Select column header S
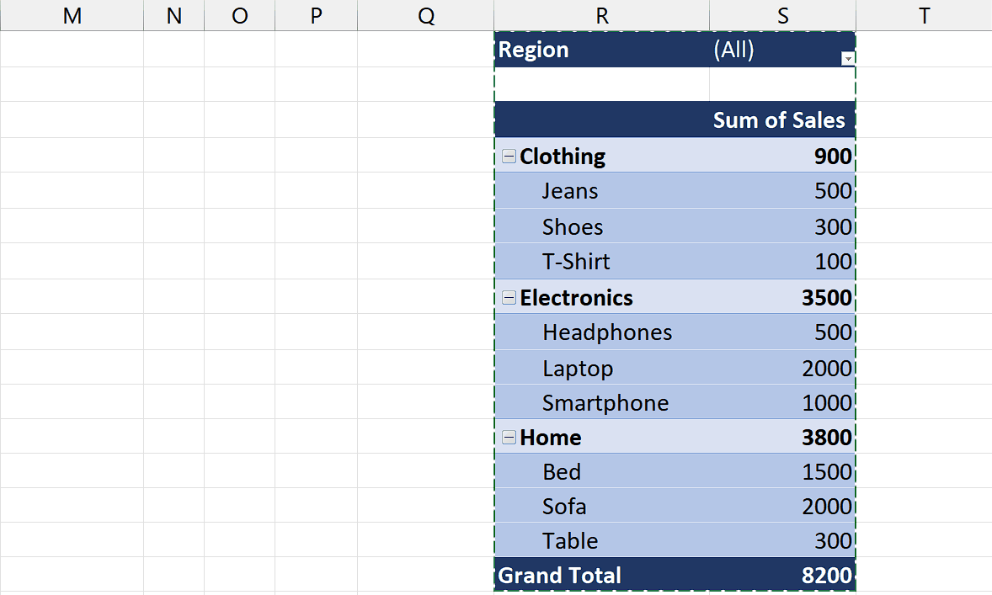992x595 pixels. tap(782, 15)
